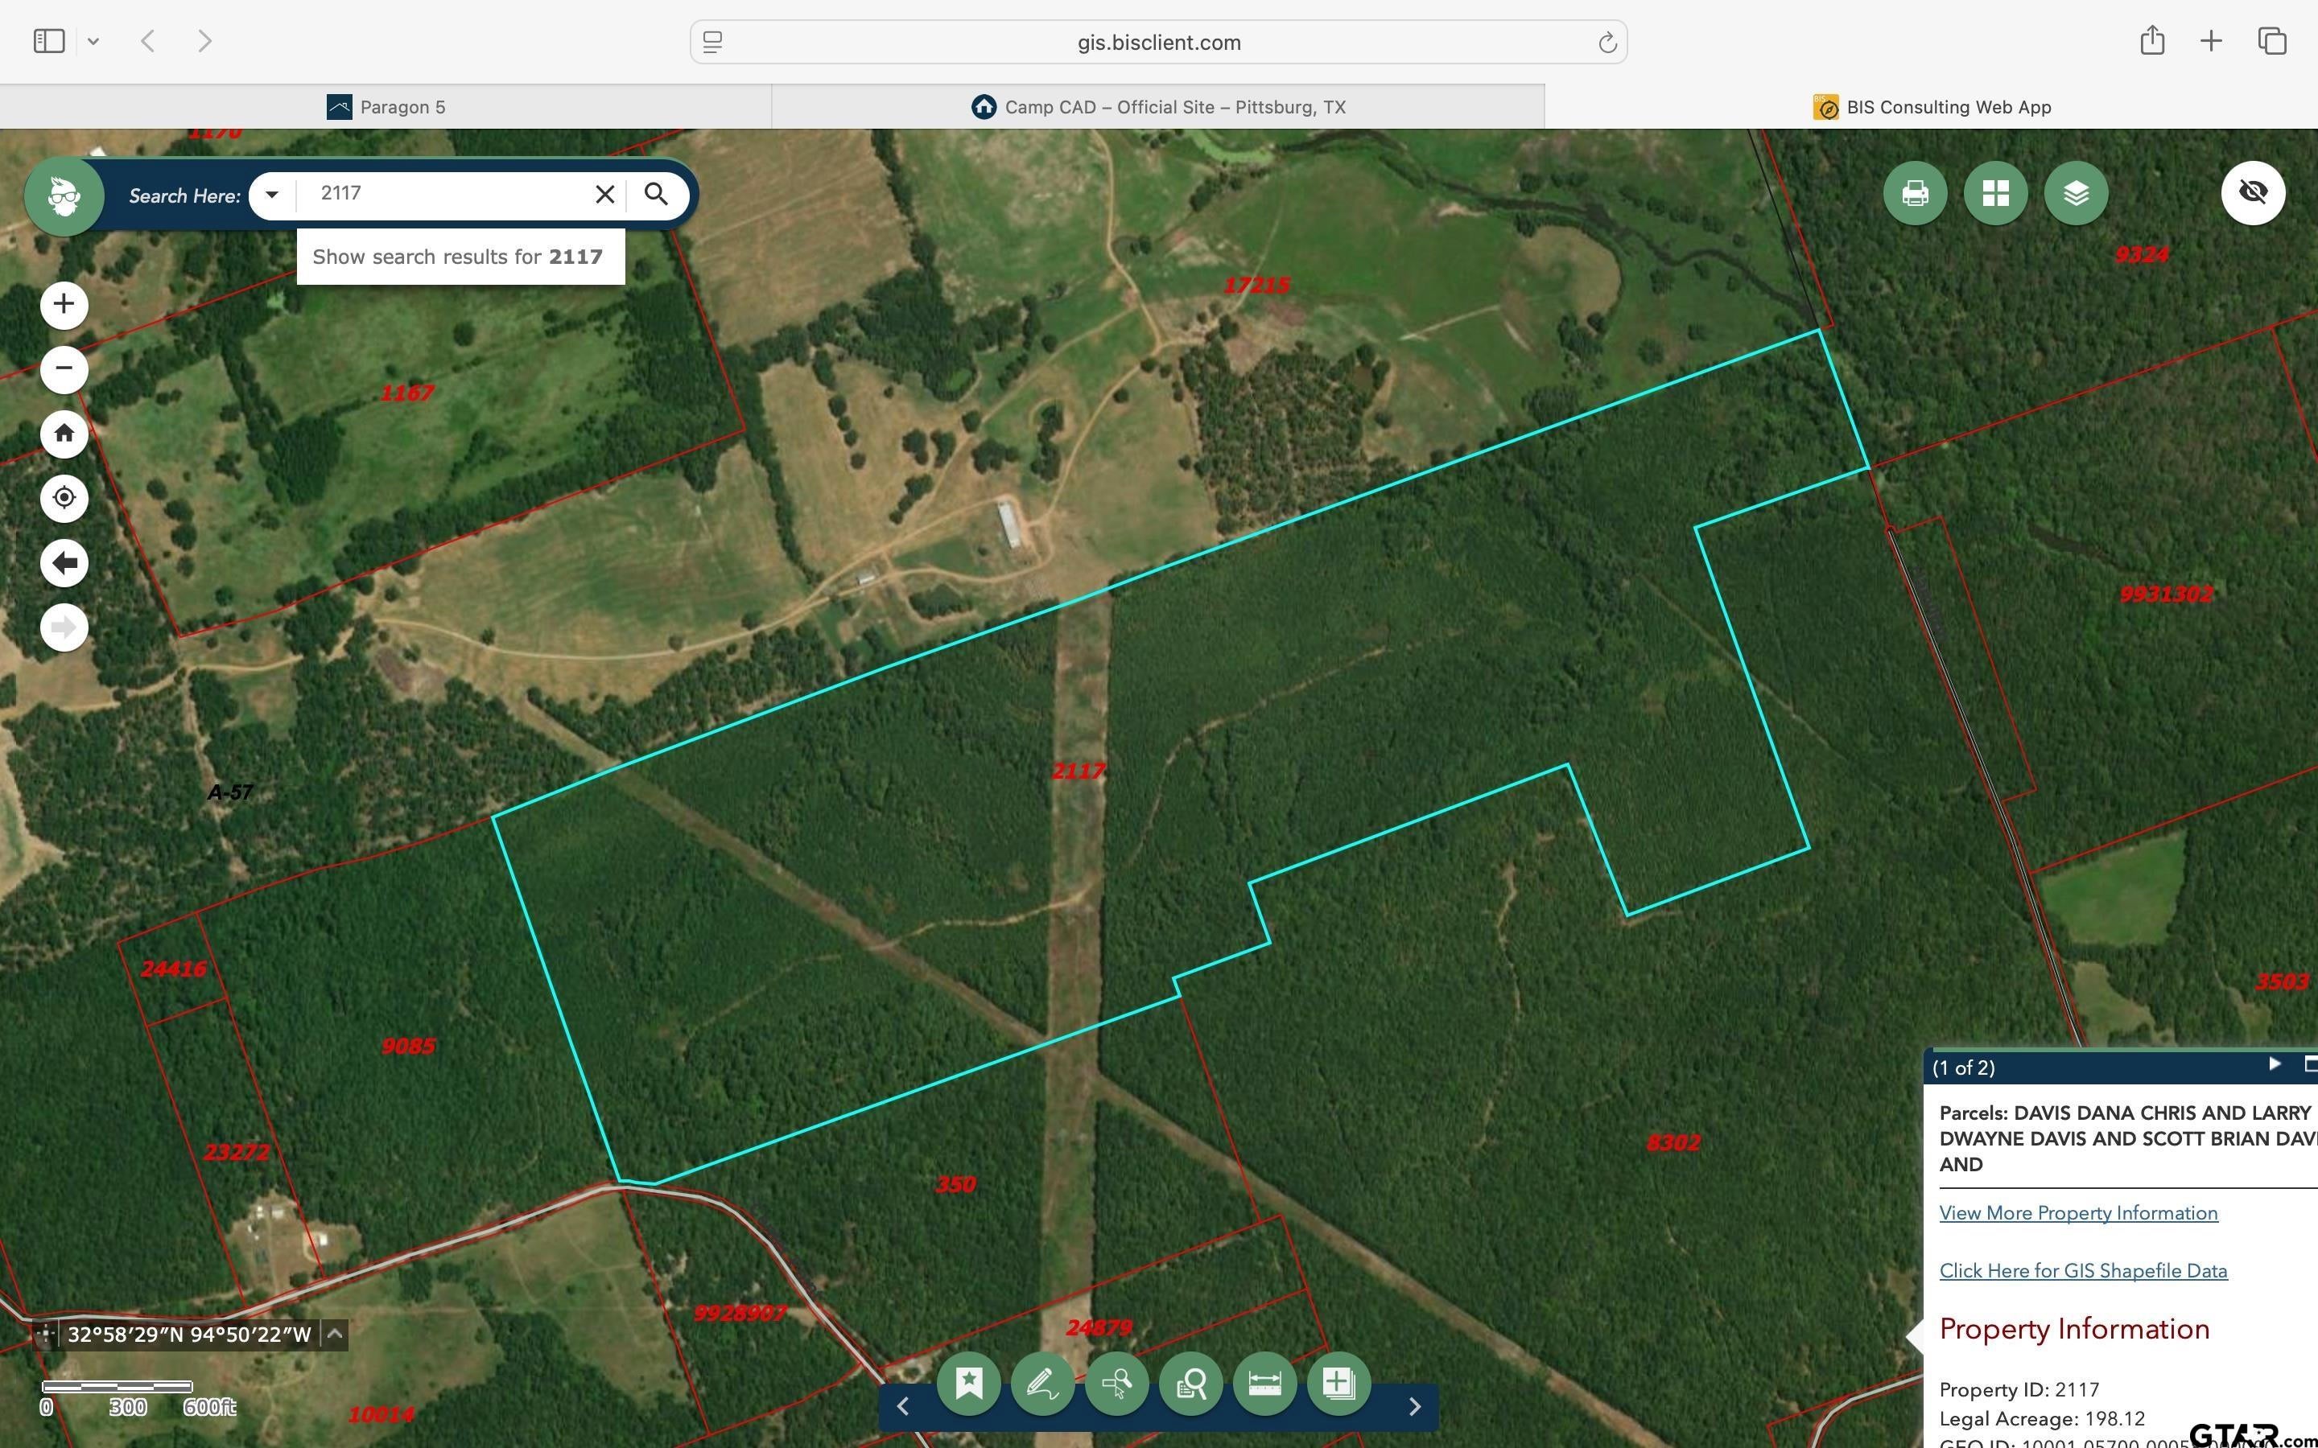Go to next map extent arrow
2318x1448 pixels.
pyautogui.click(x=64, y=627)
